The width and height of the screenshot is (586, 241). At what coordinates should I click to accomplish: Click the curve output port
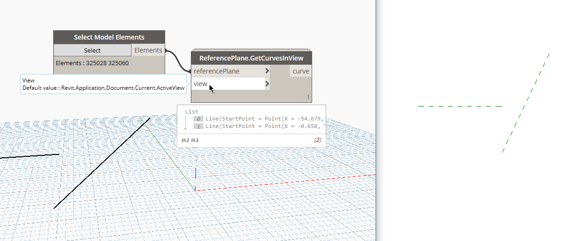click(300, 71)
